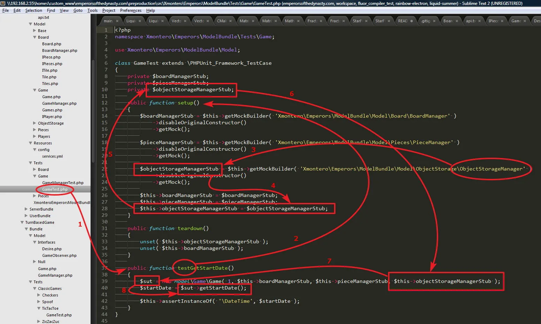The width and height of the screenshot is (541, 324).
Task: Open the Selection menu
Action: pos(33,10)
